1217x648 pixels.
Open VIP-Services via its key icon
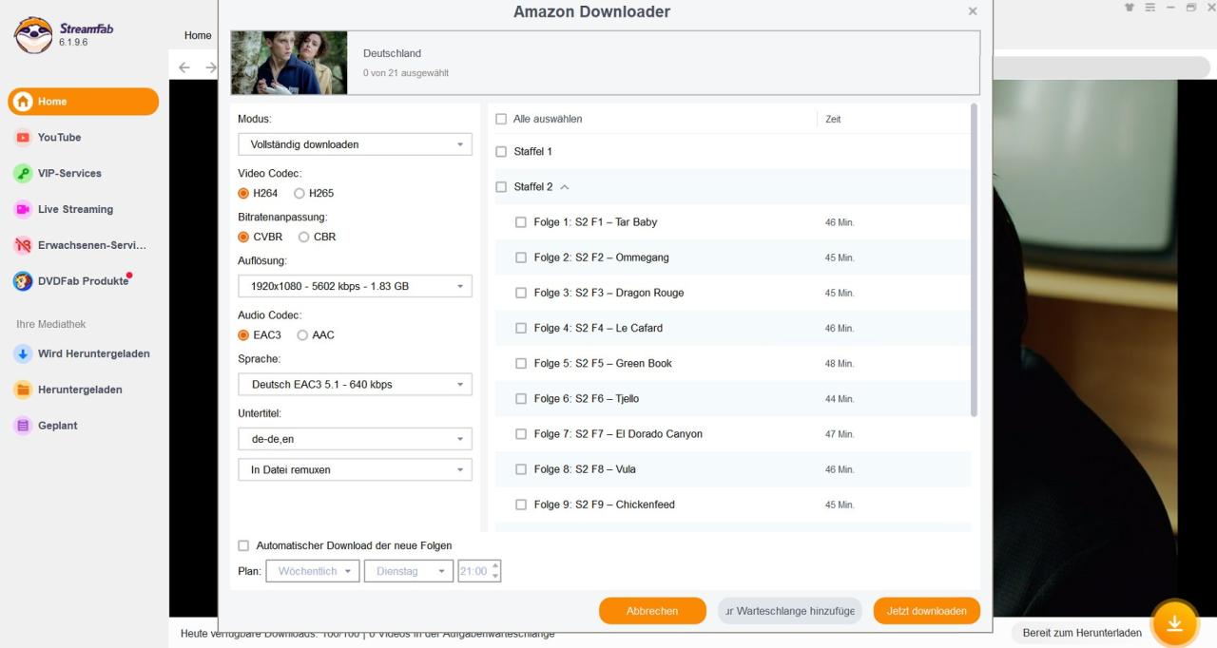(x=23, y=174)
